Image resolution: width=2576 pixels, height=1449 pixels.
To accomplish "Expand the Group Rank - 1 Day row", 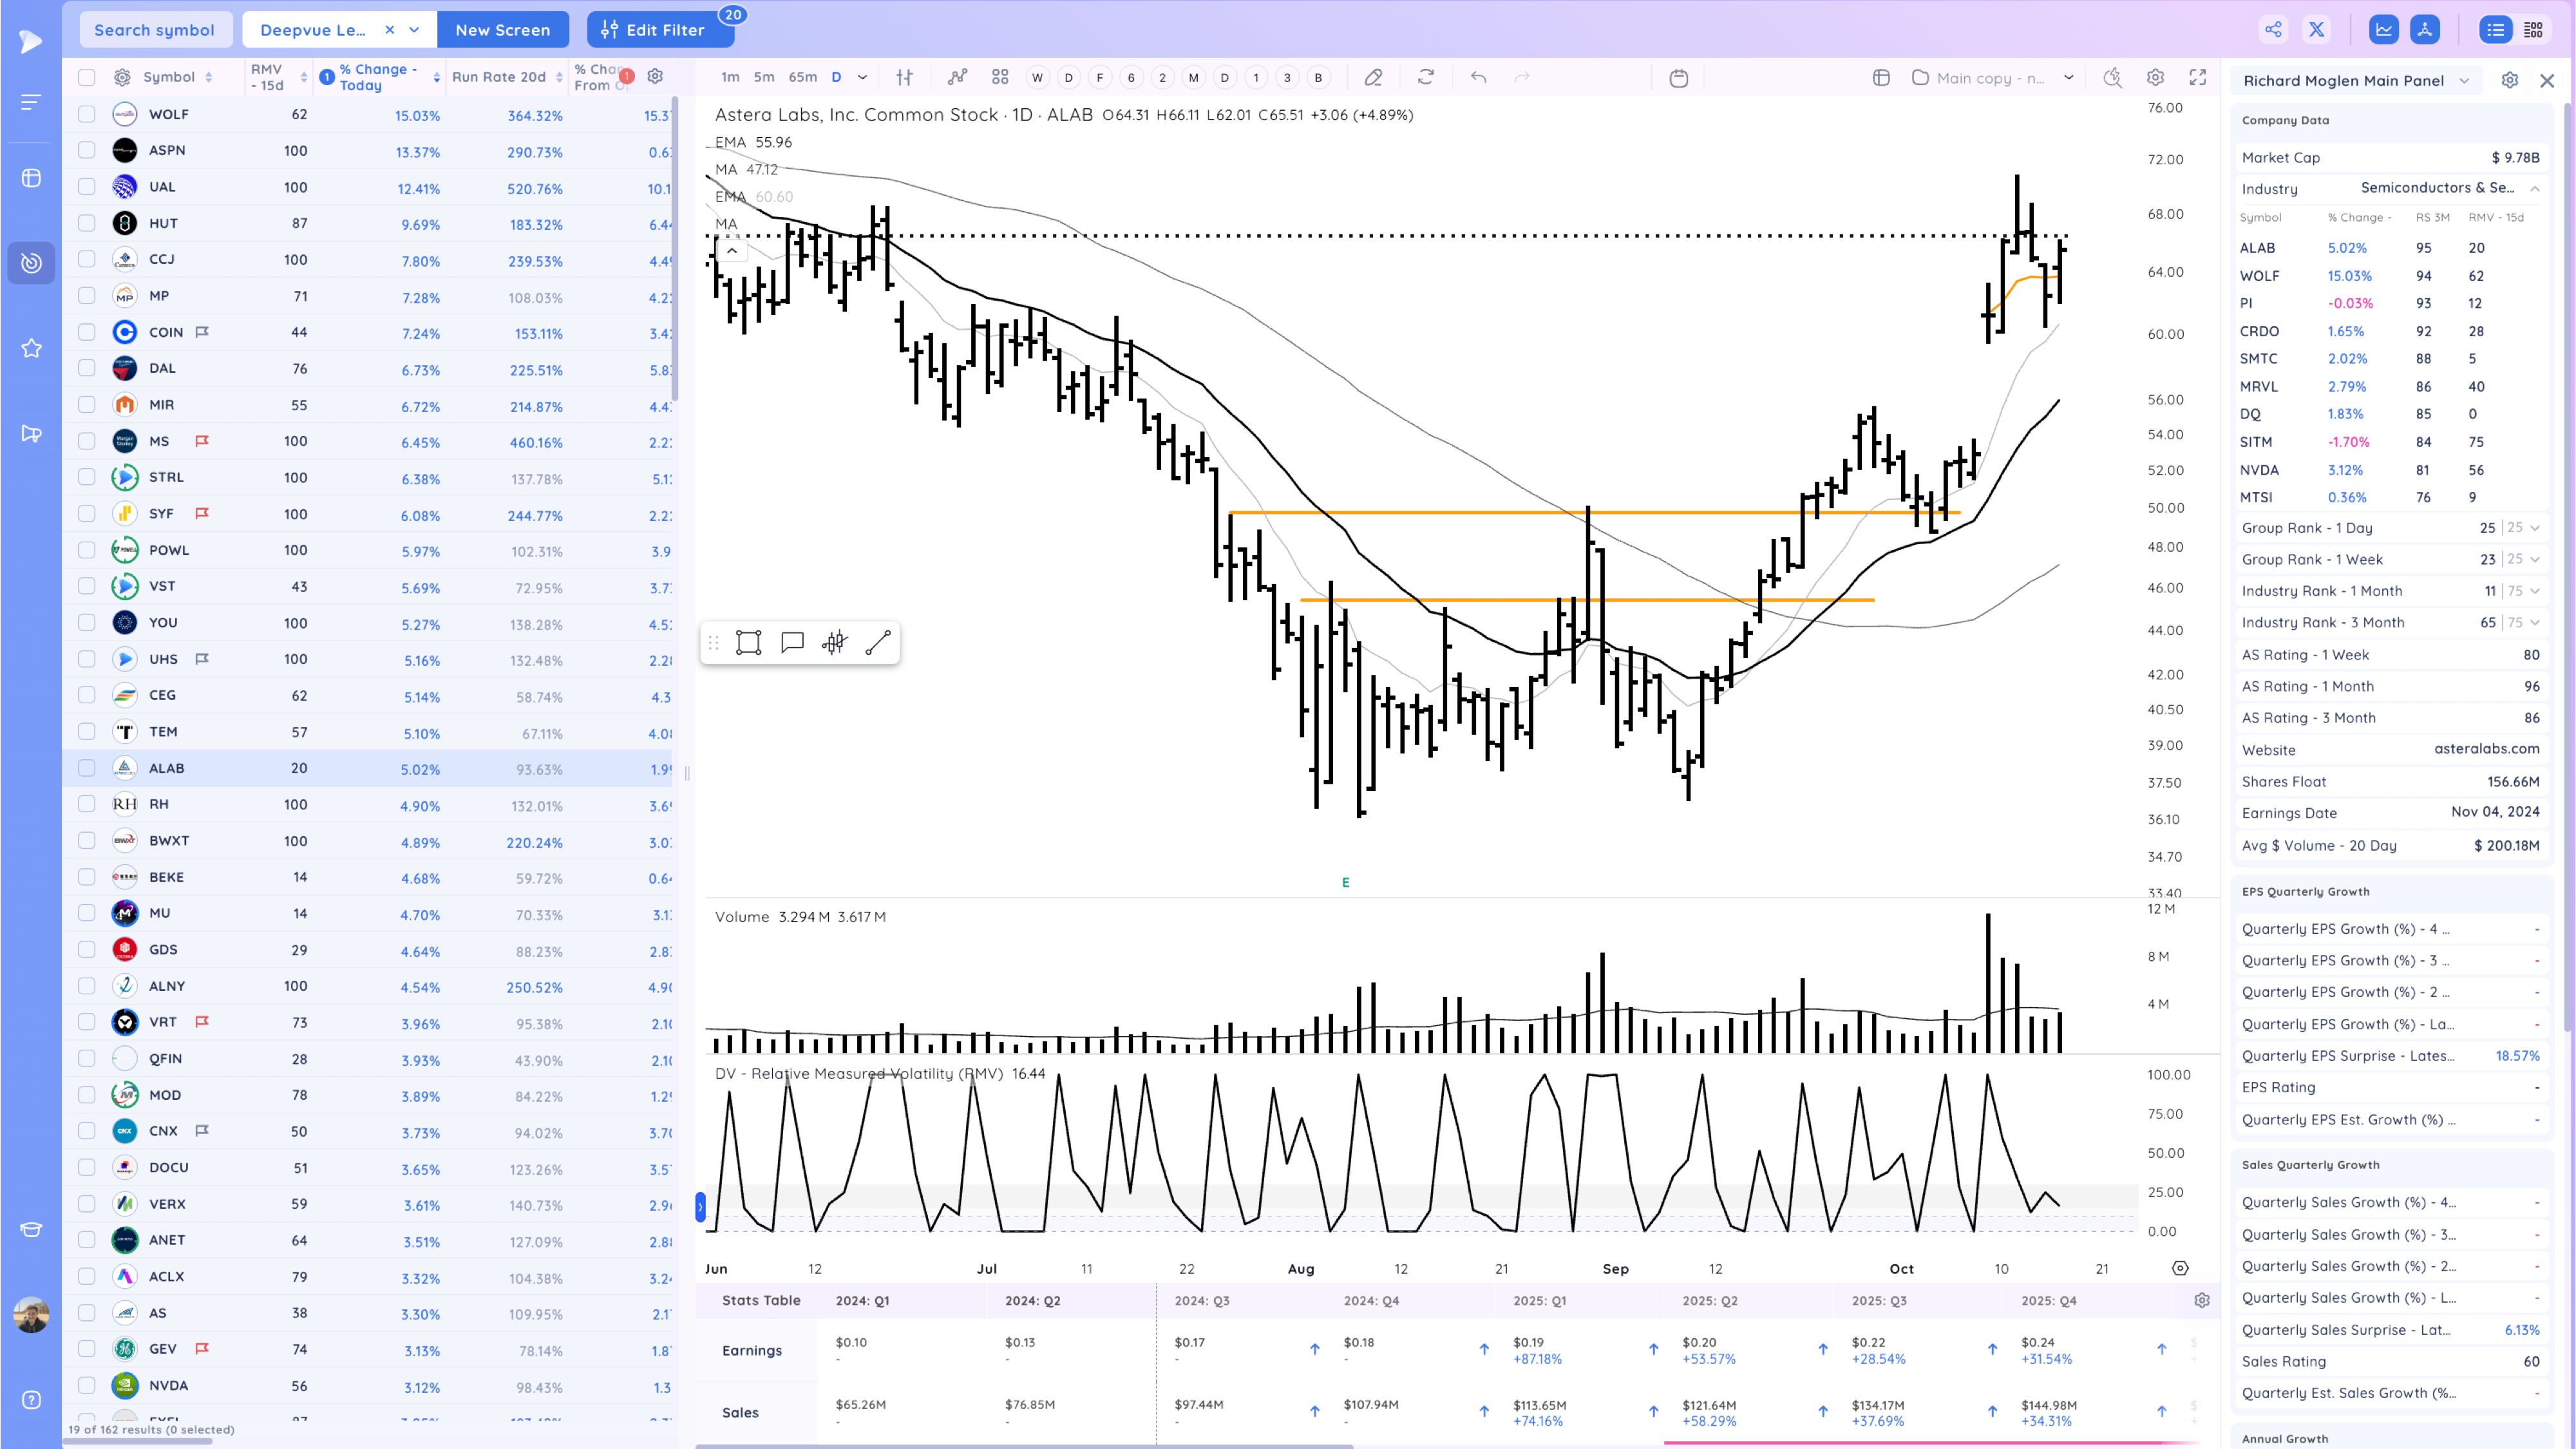I will [x=2535, y=528].
